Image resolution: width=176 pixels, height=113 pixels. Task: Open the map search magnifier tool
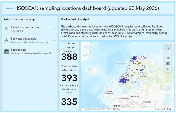pyautogui.click(x=168, y=53)
